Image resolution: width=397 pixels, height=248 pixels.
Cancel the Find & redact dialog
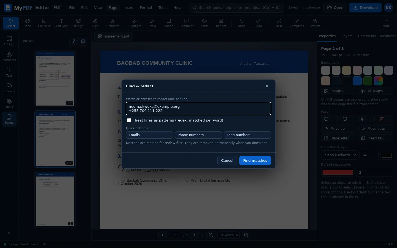[227, 161]
